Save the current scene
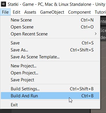 coord(50,43)
